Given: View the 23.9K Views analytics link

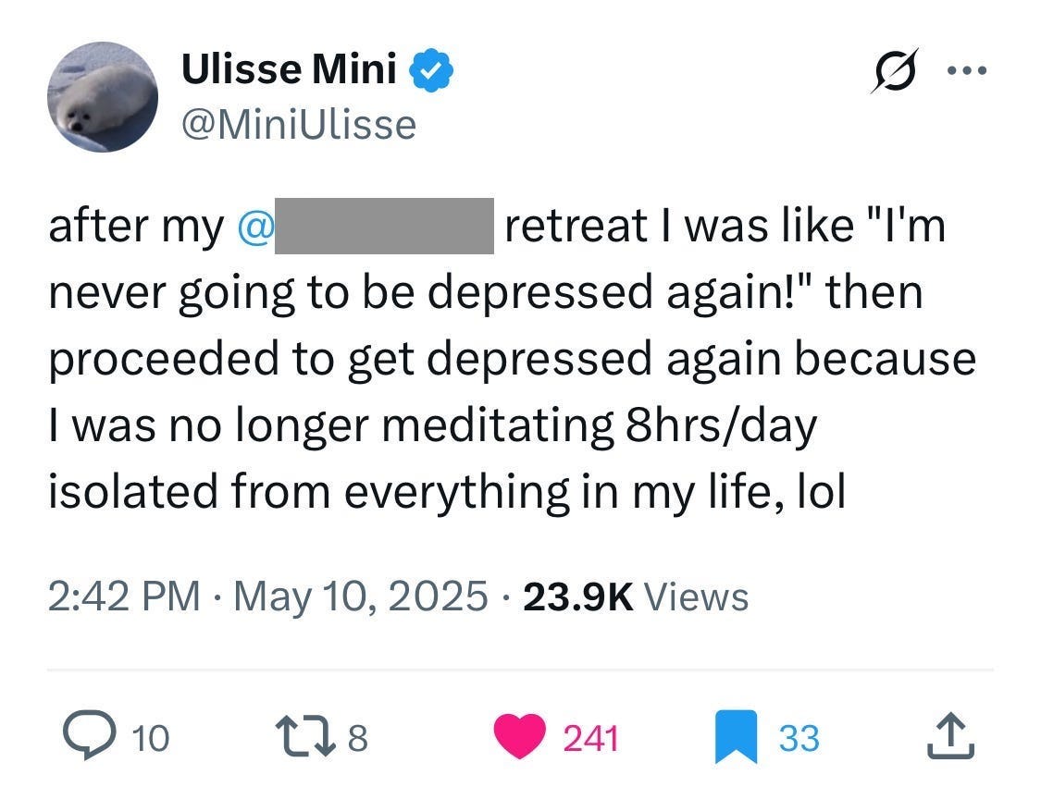Looking at the screenshot, I should [637, 596].
